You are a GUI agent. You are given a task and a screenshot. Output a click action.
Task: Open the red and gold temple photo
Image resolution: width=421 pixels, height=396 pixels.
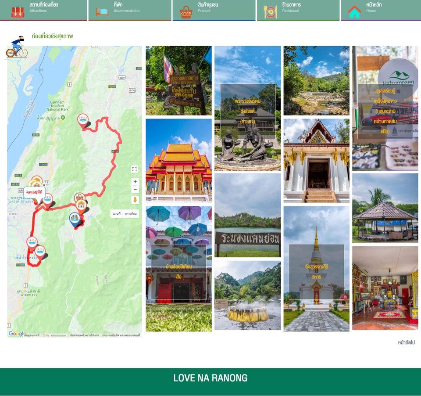[178, 161]
